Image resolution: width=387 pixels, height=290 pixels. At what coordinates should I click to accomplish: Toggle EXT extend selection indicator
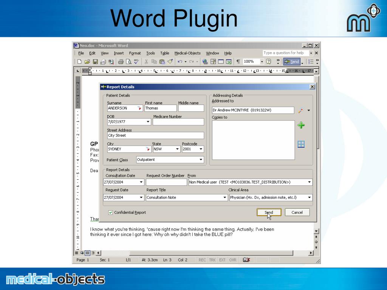click(222, 260)
